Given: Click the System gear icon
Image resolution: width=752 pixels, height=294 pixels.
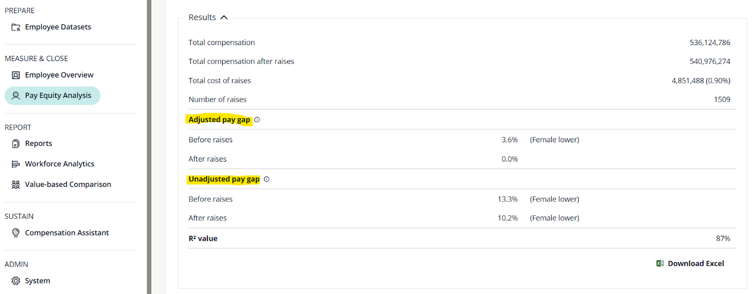Looking at the screenshot, I should click(16, 281).
